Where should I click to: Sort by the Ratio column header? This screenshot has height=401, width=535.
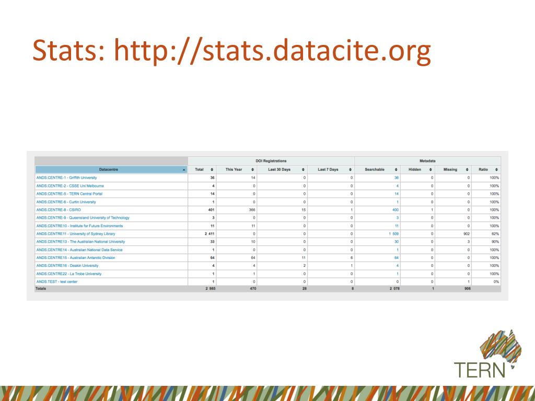pyautogui.click(x=486, y=170)
